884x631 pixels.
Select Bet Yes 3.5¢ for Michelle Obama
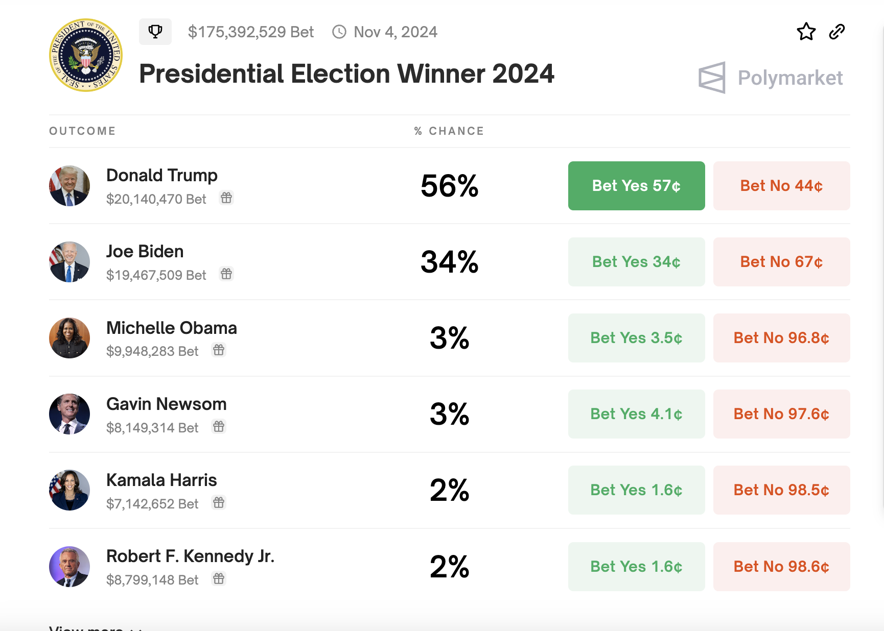click(636, 338)
